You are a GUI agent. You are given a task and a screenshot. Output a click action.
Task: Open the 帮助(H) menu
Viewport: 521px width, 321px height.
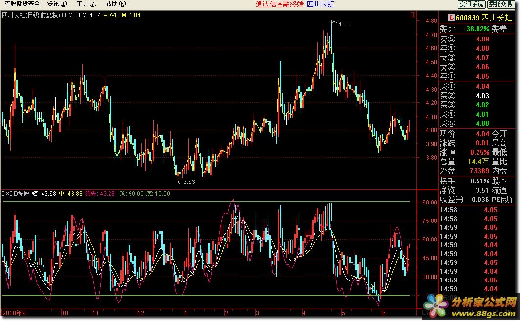coord(116,4)
